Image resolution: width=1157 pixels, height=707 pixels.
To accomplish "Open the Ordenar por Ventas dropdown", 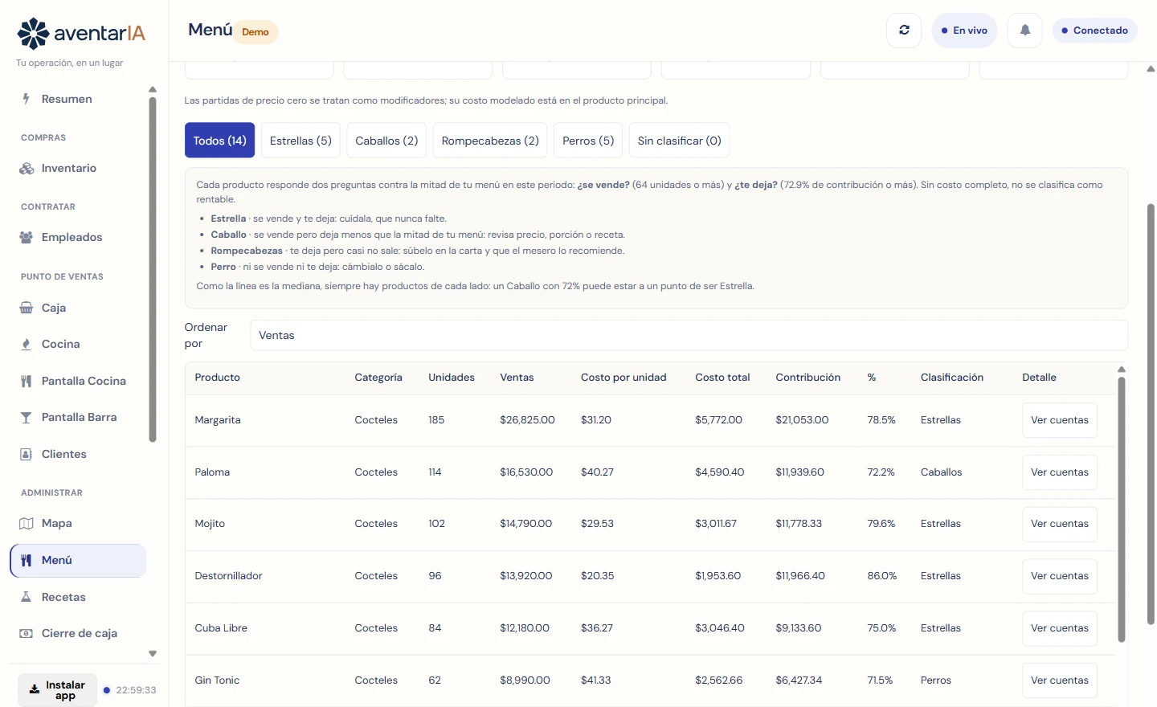I will pyautogui.click(x=689, y=335).
